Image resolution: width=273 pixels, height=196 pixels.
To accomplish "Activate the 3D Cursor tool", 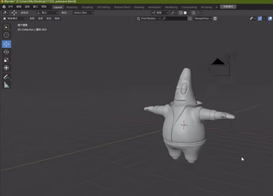I will pos(6,35).
